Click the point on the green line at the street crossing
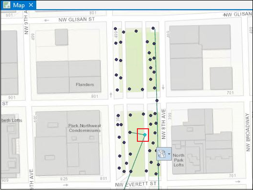 pyautogui.click(x=157, y=101)
